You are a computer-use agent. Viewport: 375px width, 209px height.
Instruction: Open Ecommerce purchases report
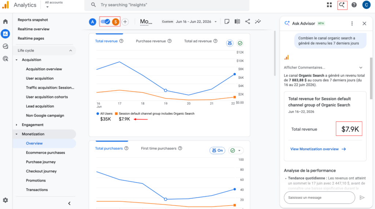point(45,153)
